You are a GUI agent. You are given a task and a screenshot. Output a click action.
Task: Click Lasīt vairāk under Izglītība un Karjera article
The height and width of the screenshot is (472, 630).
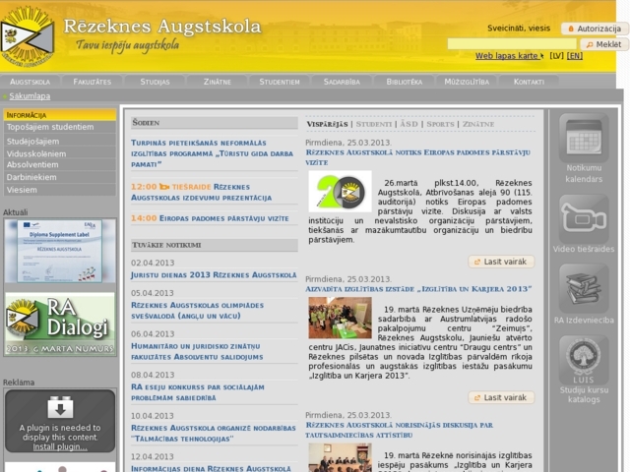[501, 397]
